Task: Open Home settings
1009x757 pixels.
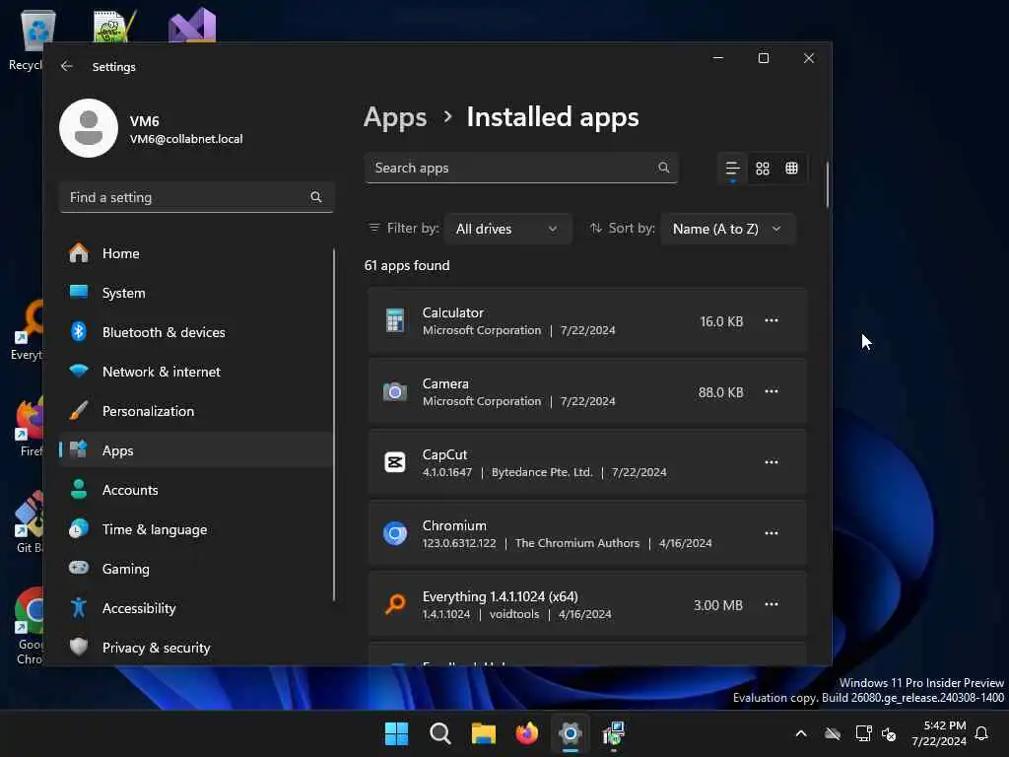Action: (196, 253)
